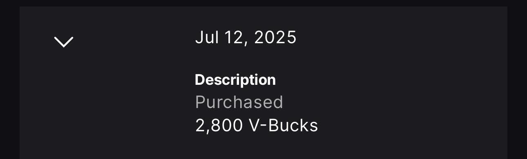Click empty card area right of the date
The height and width of the screenshot is (159, 527).
tap(400, 38)
